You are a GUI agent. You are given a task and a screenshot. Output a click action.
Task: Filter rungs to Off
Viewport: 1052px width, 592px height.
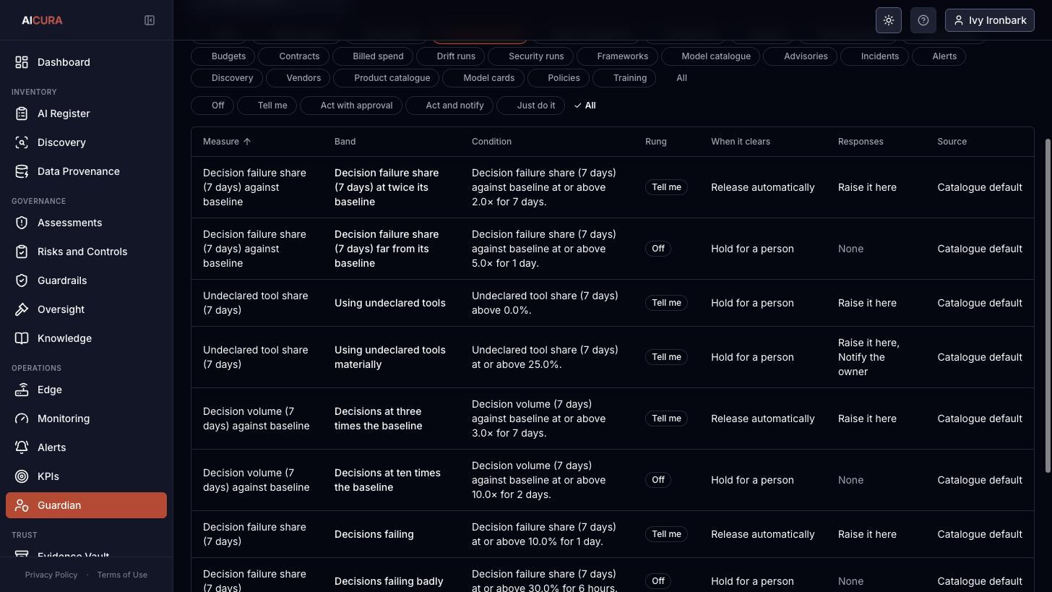click(x=212, y=106)
